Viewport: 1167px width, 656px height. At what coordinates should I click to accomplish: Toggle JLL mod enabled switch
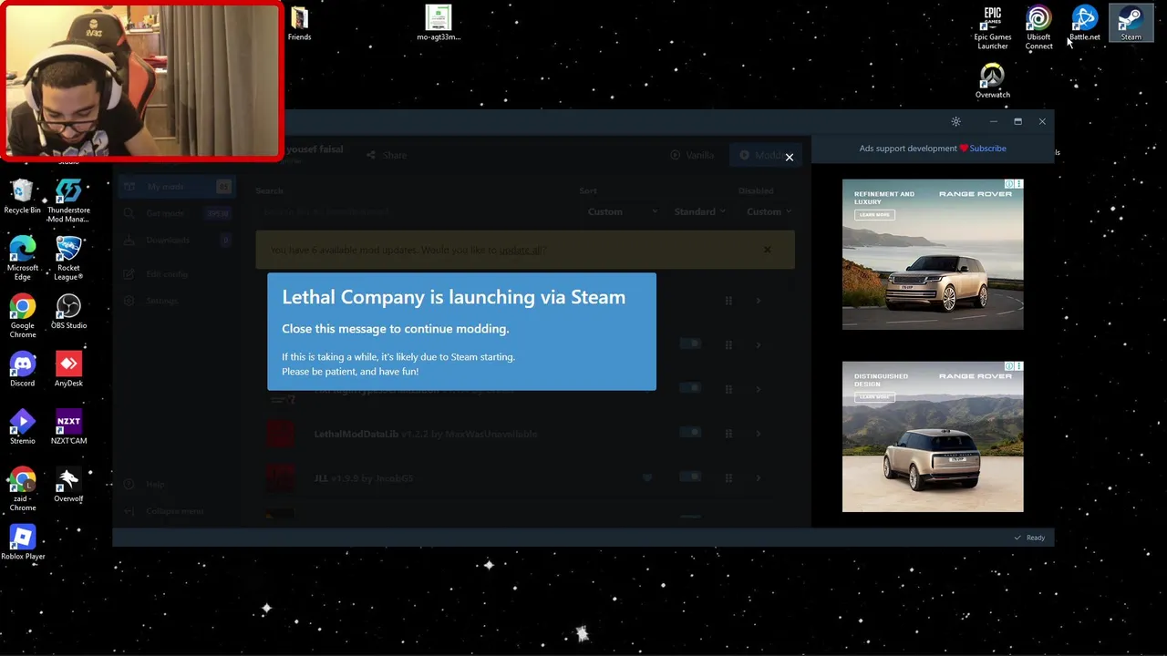coord(690,477)
